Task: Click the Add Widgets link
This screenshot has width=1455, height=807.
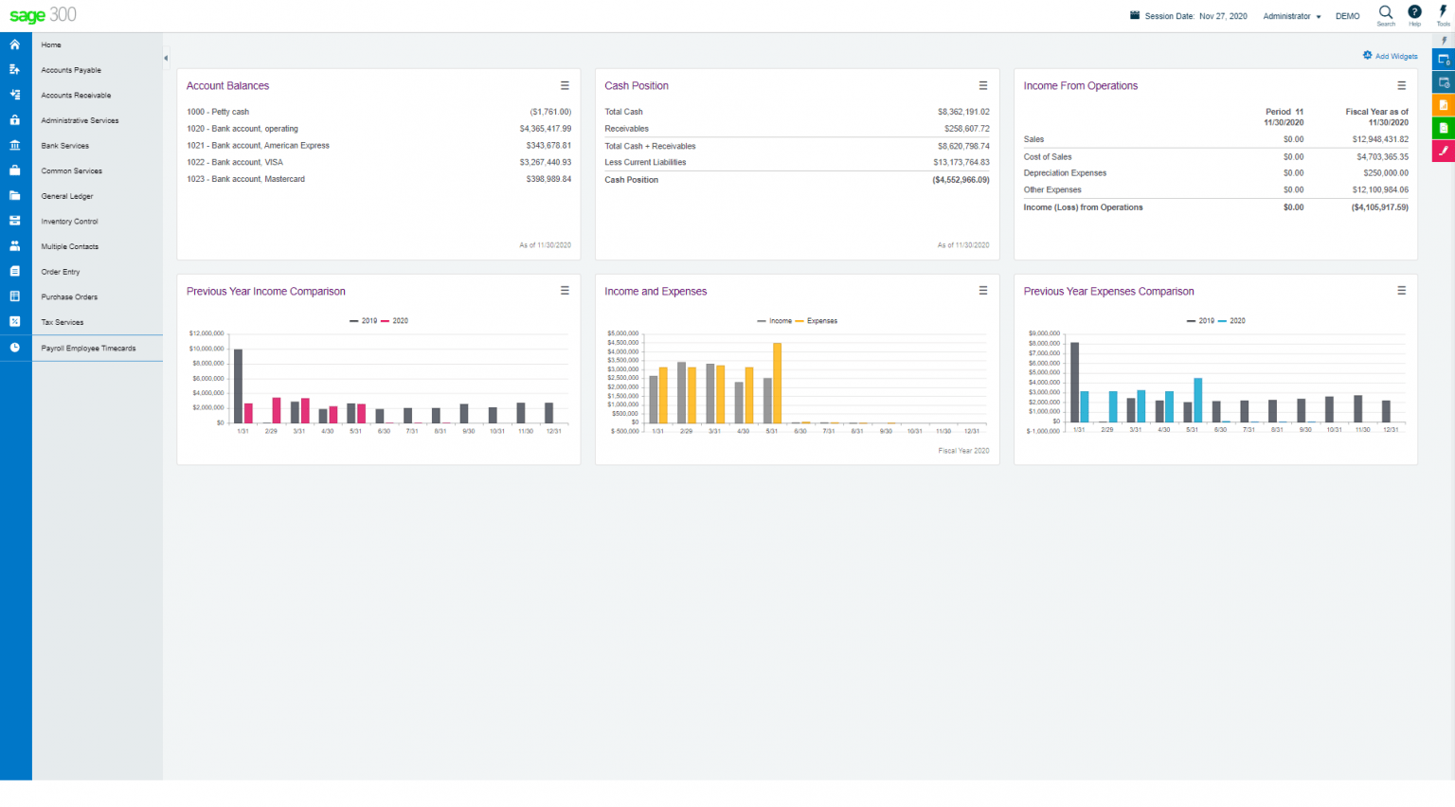Action: click(x=1390, y=56)
